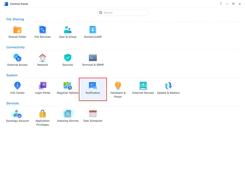The width and height of the screenshot is (245, 176).
Task: Open Regional Options icon
Action: click(68, 86)
